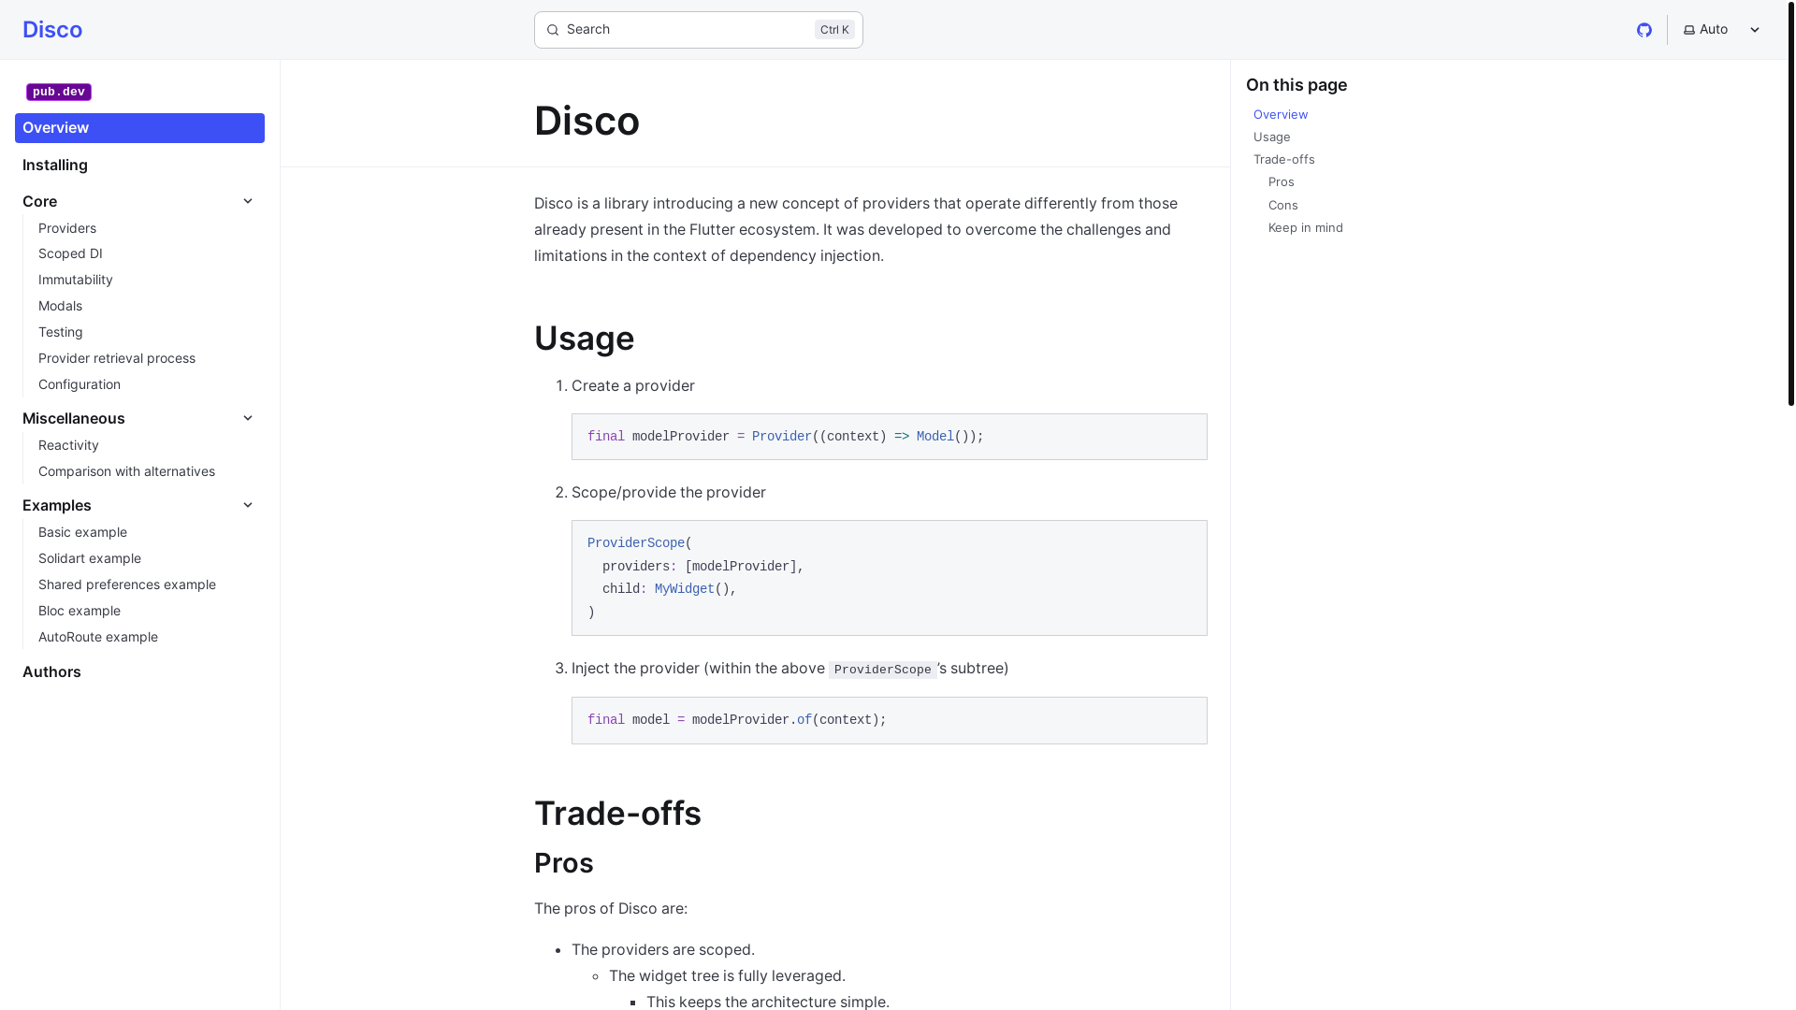Open the Solidart example page
The width and height of the screenshot is (1796, 1010).
(90, 558)
